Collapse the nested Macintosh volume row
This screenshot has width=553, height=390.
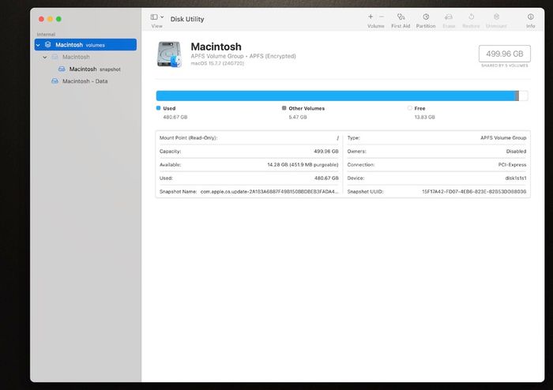[x=45, y=57]
